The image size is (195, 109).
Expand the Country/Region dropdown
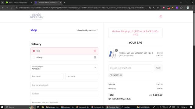click(x=64, y=68)
